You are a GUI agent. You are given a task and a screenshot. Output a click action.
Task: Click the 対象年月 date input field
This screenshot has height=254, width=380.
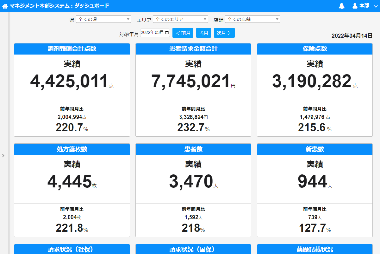click(152, 33)
